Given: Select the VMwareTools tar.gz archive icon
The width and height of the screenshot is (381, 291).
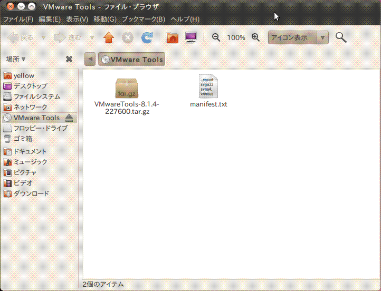Looking at the screenshot, I should [127, 89].
